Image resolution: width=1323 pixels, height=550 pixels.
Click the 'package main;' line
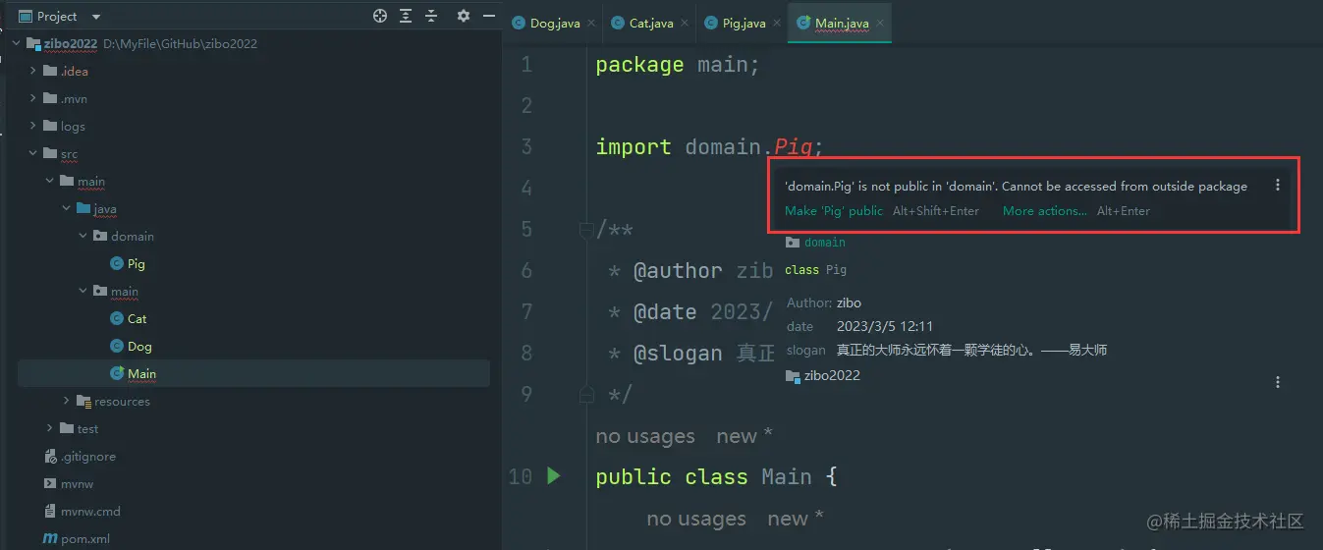coord(678,65)
